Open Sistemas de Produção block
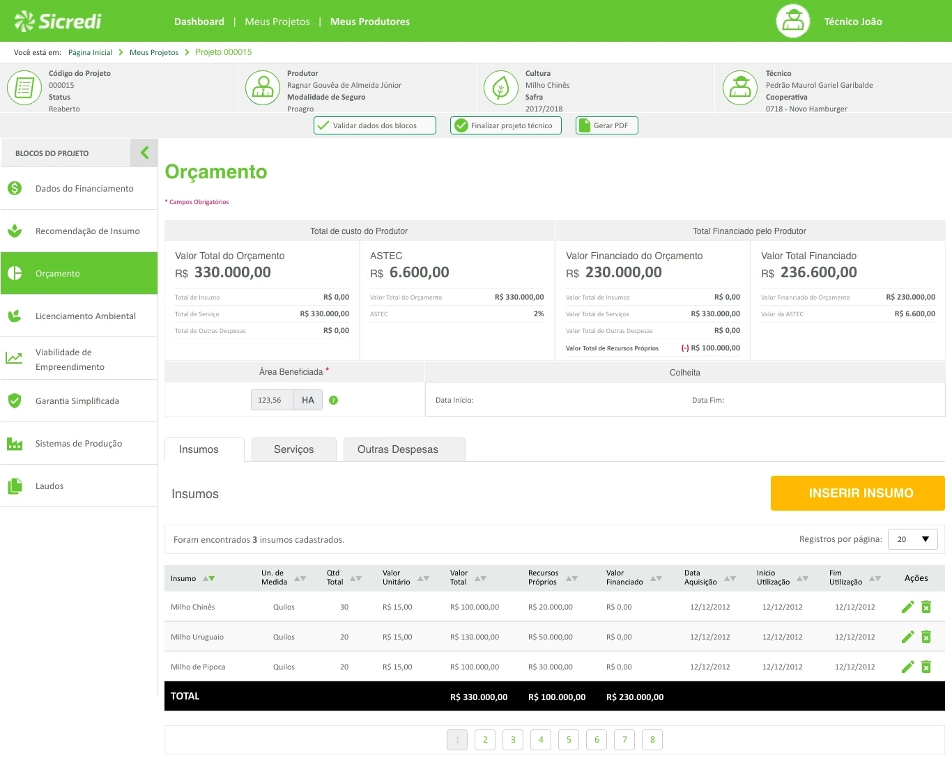Image resolution: width=952 pixels, height=774 pixels. tap(79, 443)
